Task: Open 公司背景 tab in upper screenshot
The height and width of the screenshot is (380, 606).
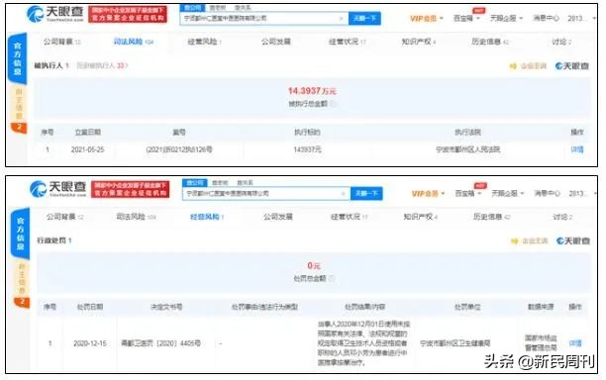Action: pyautogui.click(x=61, y=42)
